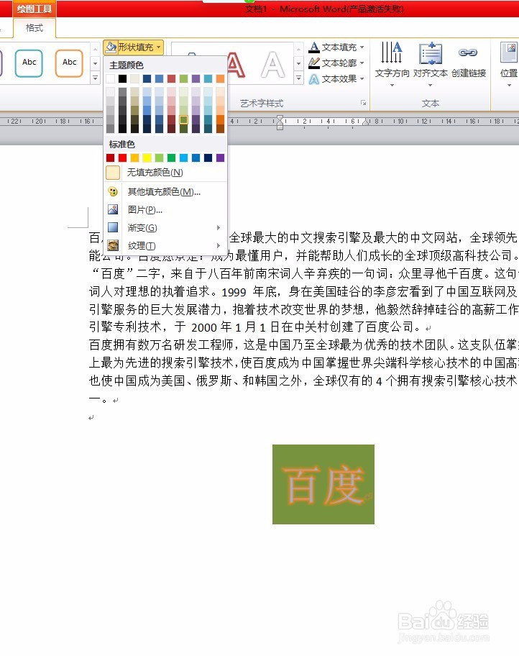Switch to the Format (格式) tab

(35, 28)
